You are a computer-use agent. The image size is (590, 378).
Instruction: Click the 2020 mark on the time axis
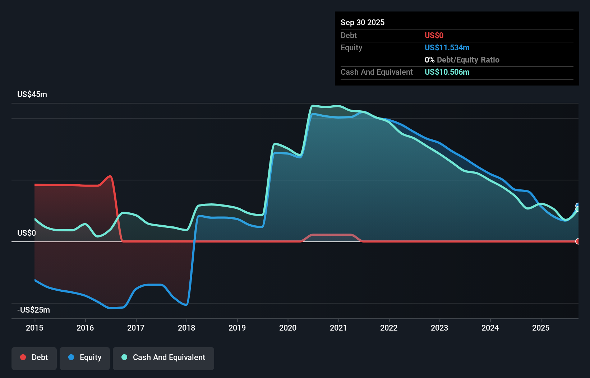[x=287, y=328]
